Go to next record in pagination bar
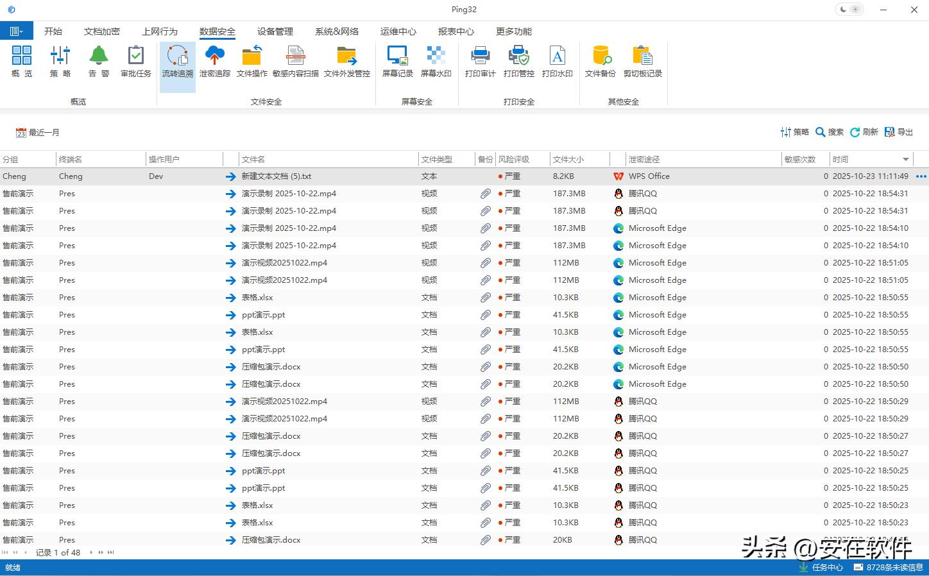929x576 pixels. pyautogui.click(x=91, y=552)
